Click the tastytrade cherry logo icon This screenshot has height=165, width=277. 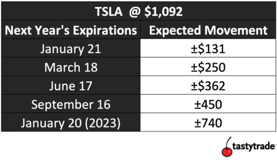coord(227,147)
